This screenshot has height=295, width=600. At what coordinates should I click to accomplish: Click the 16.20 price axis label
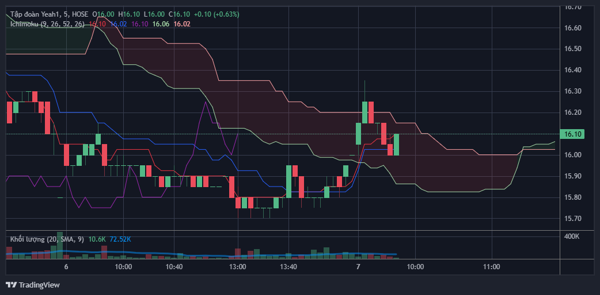[x=572, y=112]
